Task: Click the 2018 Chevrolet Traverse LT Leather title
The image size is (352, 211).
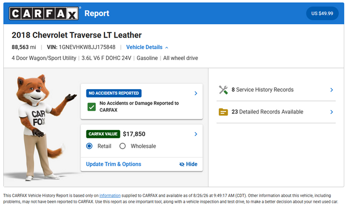Action: 76,35
